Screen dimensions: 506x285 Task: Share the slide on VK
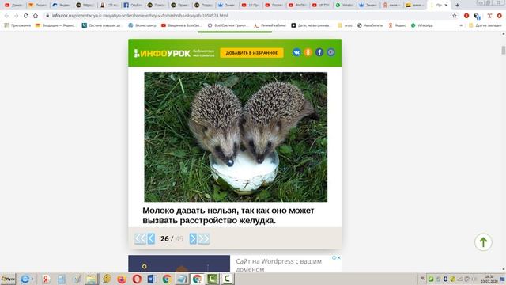pos(296,52)
